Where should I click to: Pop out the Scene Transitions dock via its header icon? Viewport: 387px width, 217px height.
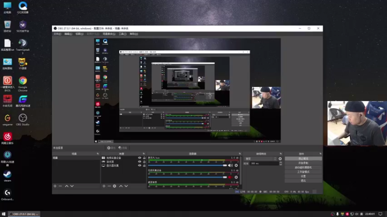click(x=281, y=154)
